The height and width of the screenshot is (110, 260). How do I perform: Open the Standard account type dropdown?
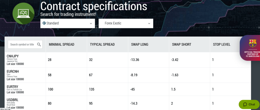(x=68, y=23)
